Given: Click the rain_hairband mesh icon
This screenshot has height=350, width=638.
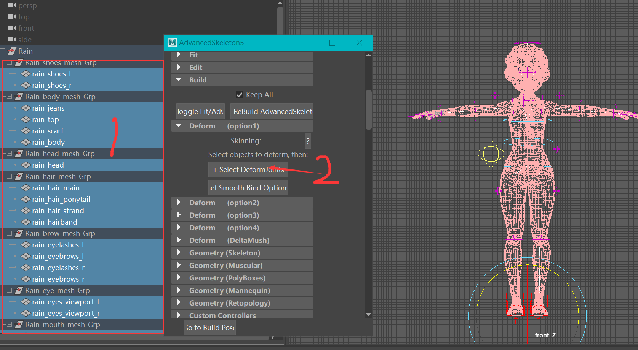Looking at the screenshot, I should [25, 222].
